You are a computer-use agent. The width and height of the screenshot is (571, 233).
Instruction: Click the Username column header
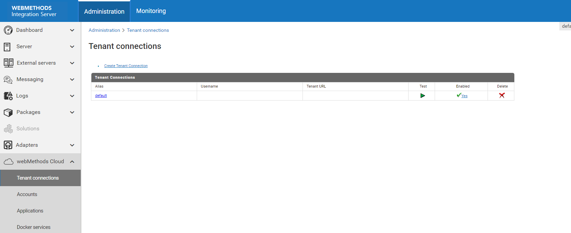tap(209, 87)
